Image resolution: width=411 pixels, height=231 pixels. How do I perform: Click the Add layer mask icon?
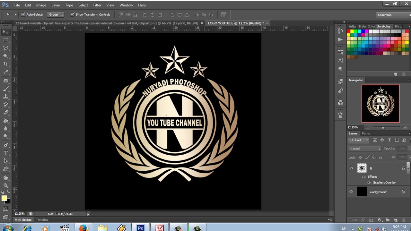(x=371, y=220)
